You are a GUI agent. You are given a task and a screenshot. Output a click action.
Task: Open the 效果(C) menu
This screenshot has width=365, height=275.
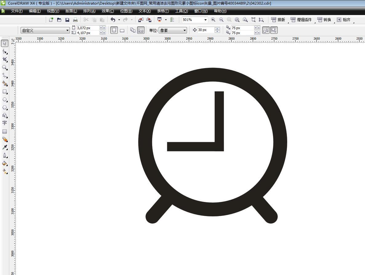point(108,11)
